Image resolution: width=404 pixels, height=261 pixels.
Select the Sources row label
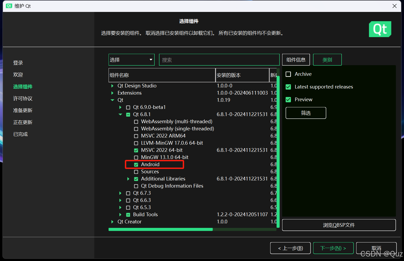click(x=150, y=172)
